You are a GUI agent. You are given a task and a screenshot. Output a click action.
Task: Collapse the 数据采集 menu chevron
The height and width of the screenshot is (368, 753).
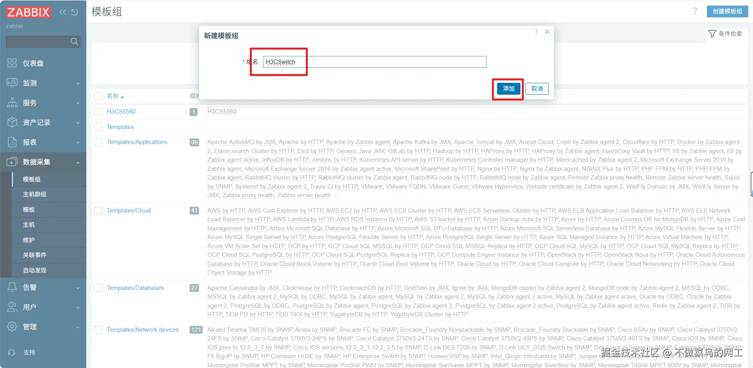click(78, 162)
